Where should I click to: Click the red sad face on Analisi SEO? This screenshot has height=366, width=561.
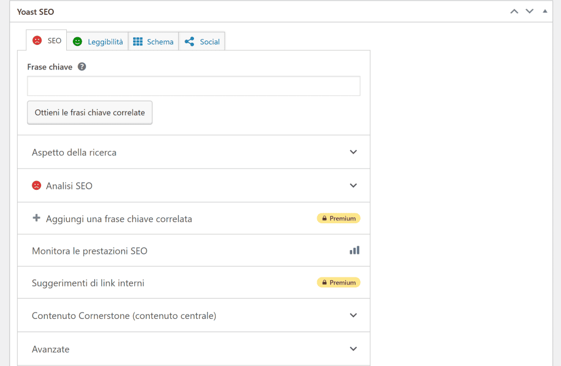(37, 185)
